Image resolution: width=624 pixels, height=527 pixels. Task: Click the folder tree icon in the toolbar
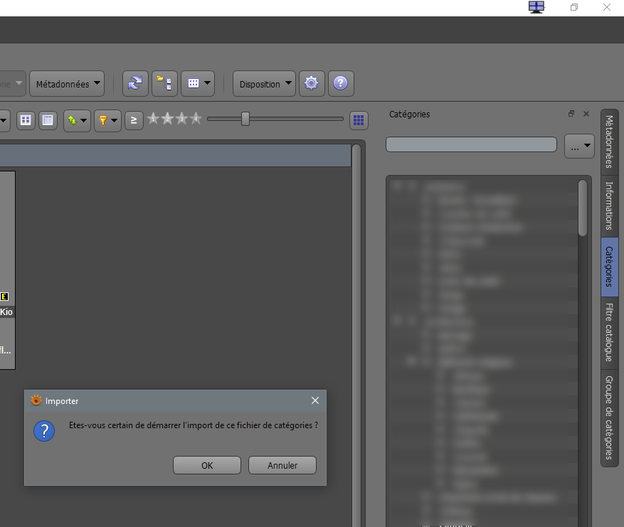coord(164,83)
